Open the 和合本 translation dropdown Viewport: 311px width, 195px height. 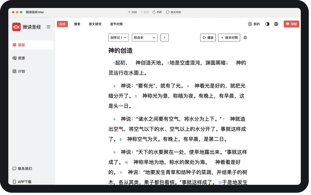click(145, 37)
